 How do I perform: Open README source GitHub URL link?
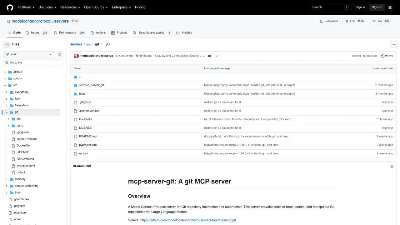[188, 220]
